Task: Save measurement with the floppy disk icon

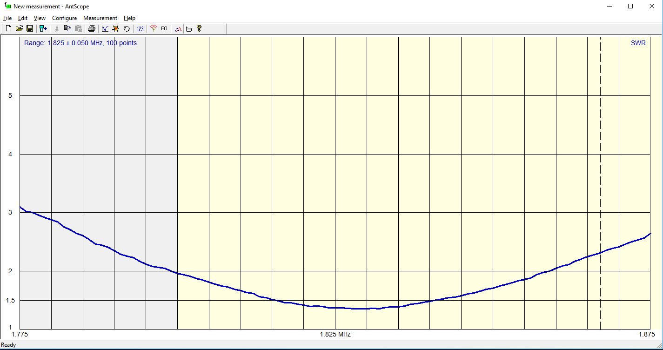Action: tap(30, 29)
